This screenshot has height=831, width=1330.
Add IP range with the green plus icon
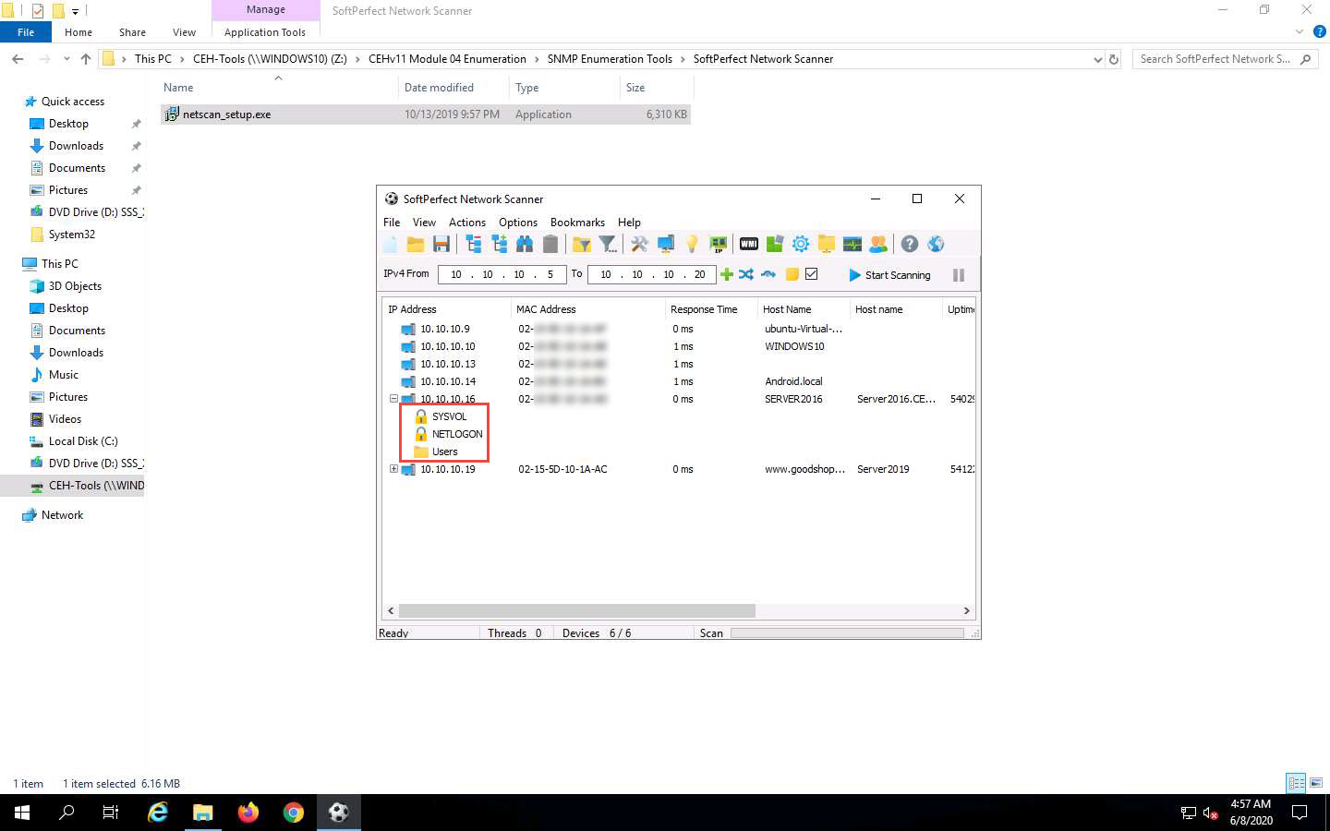pyautogui.click(x=727, y=274)
